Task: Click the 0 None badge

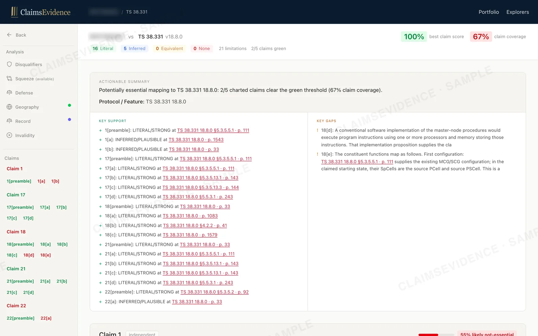Action: [x=202, y=48]
